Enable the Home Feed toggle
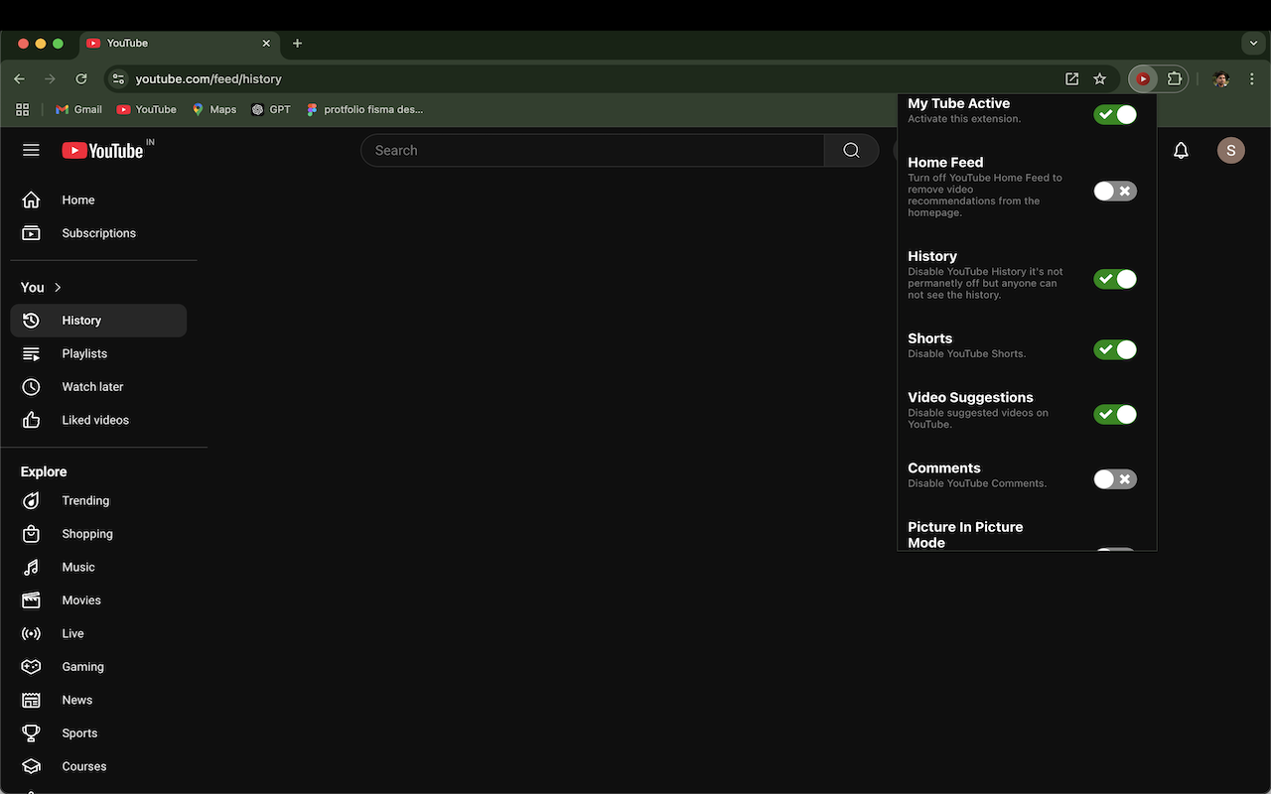This screenshot has width=1271, height=794. (1114, 191)
